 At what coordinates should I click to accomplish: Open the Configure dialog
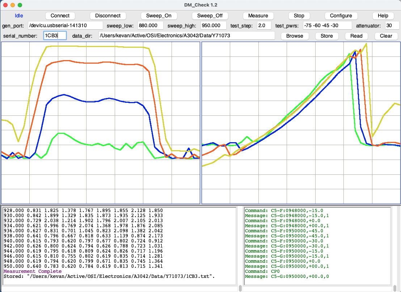(x=341, y=16)
